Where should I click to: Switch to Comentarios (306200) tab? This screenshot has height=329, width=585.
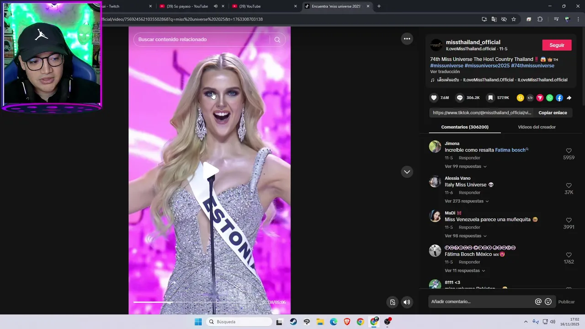(465, 127)
